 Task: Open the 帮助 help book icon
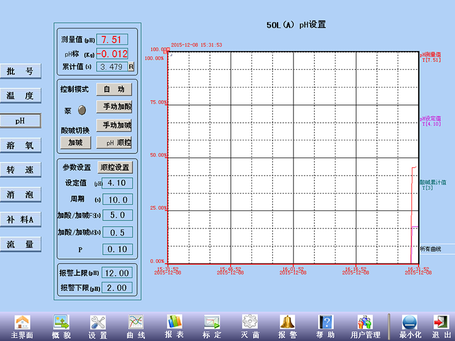point(325,322)
